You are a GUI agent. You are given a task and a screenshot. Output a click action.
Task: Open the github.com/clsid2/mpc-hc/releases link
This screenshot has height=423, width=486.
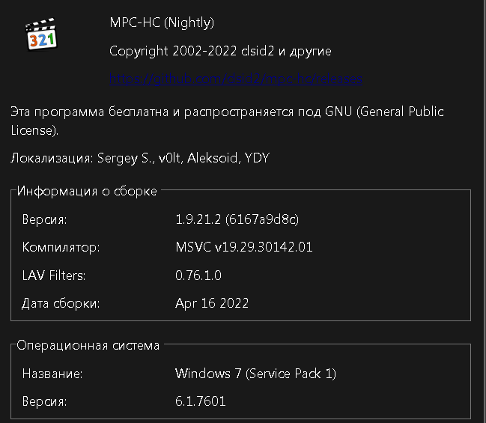236,79
